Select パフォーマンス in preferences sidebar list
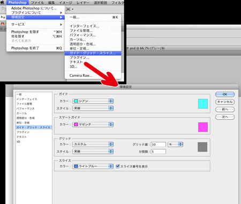The image size is (241, 204). coord(34,108)
